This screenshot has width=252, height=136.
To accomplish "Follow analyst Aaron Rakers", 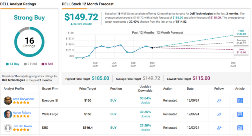I will coord(219,114).
